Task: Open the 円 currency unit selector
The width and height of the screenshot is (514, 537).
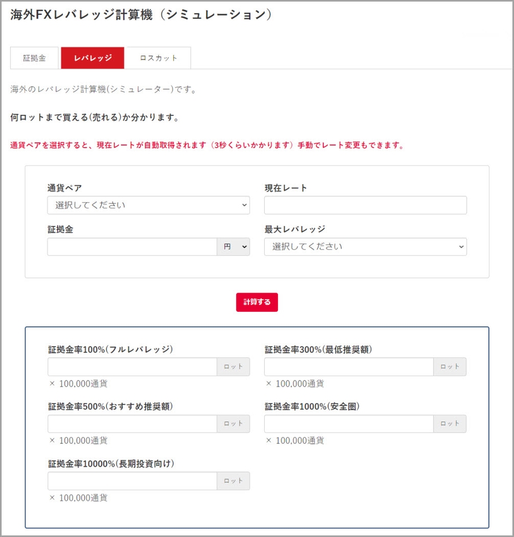Action: coord(233,247)
